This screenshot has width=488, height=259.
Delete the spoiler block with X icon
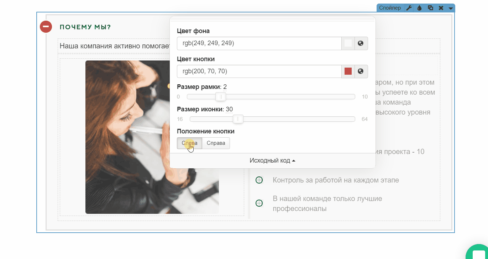pyautogui.click(x=441, y=8)
